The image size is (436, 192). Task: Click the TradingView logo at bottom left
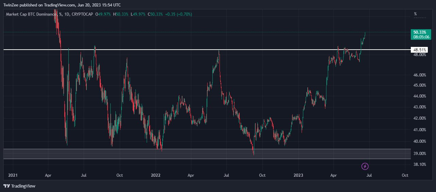(x=19, y=186)
